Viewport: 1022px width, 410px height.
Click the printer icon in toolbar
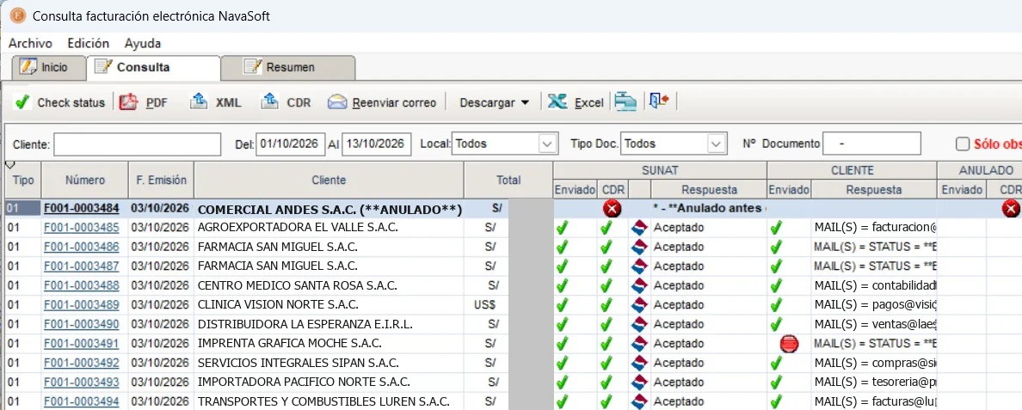(x=625, y=102)
